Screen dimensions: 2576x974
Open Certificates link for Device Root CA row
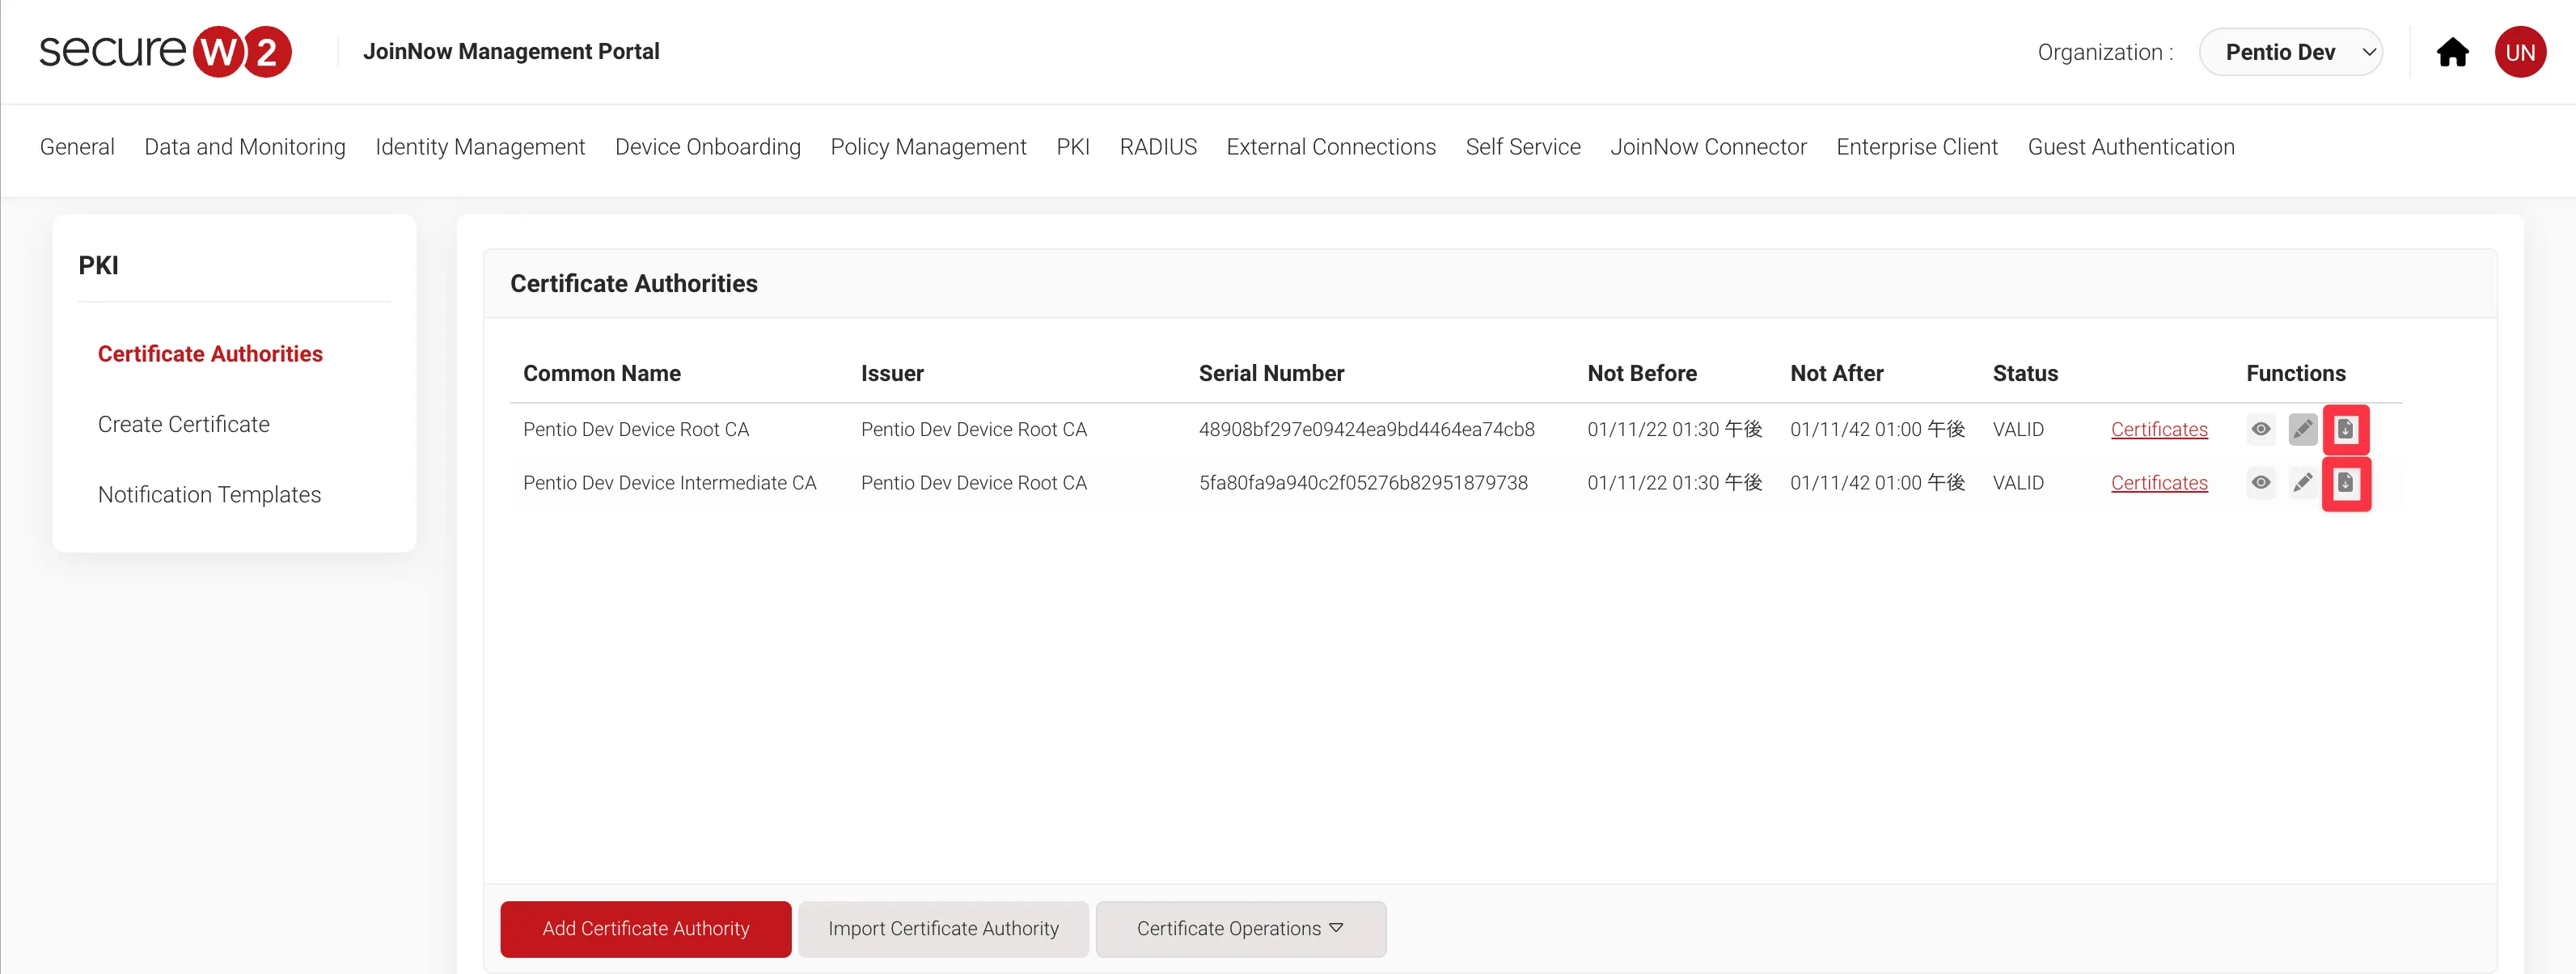coord(2159,429)
